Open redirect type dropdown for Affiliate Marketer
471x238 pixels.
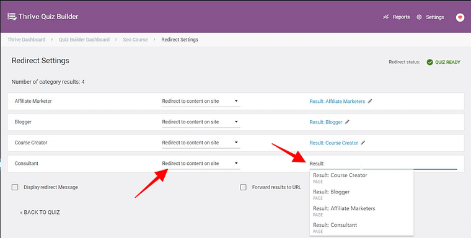point(201,101)
